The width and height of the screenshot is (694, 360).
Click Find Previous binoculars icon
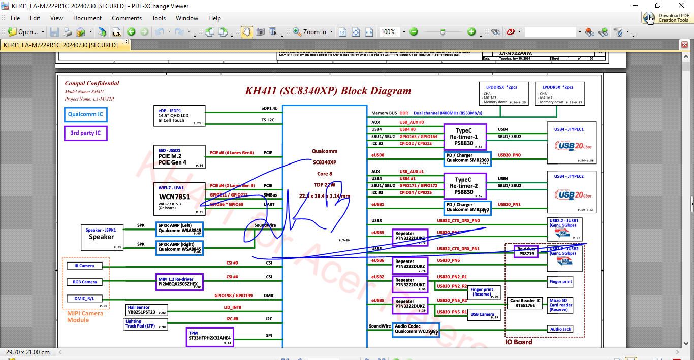590,31
